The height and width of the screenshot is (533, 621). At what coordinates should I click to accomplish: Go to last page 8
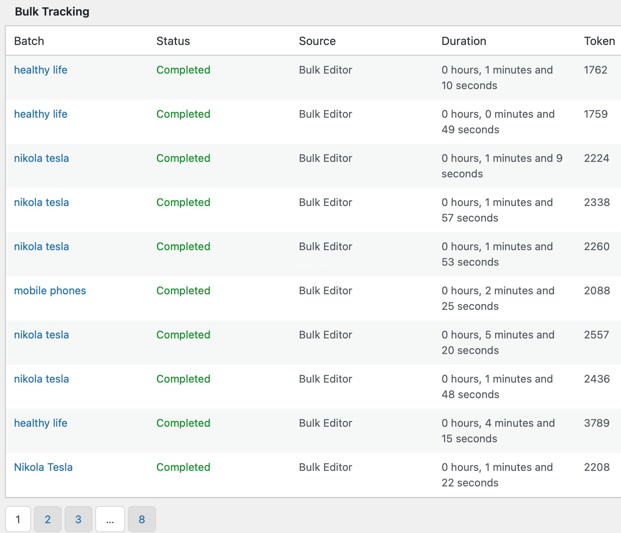(x=142, y=519)
